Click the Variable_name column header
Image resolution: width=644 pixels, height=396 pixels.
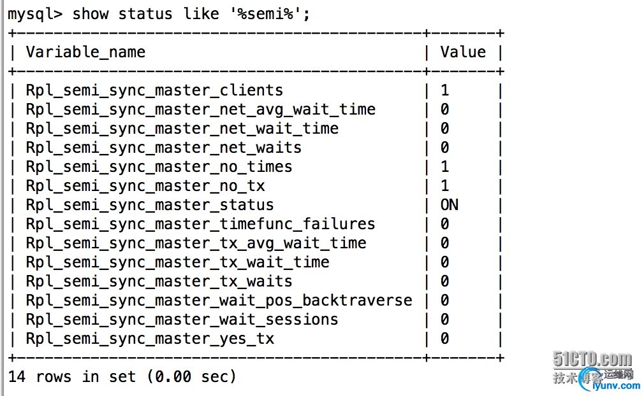[85, 52]
